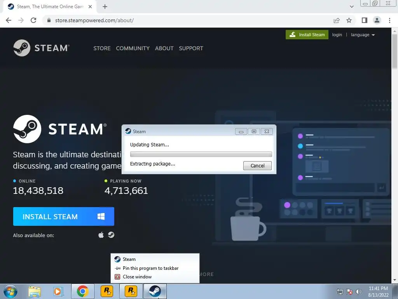This screenshot has height=299, width=398.
Task: Open the Chrome profile avatar
Action: tap(377, 20)
